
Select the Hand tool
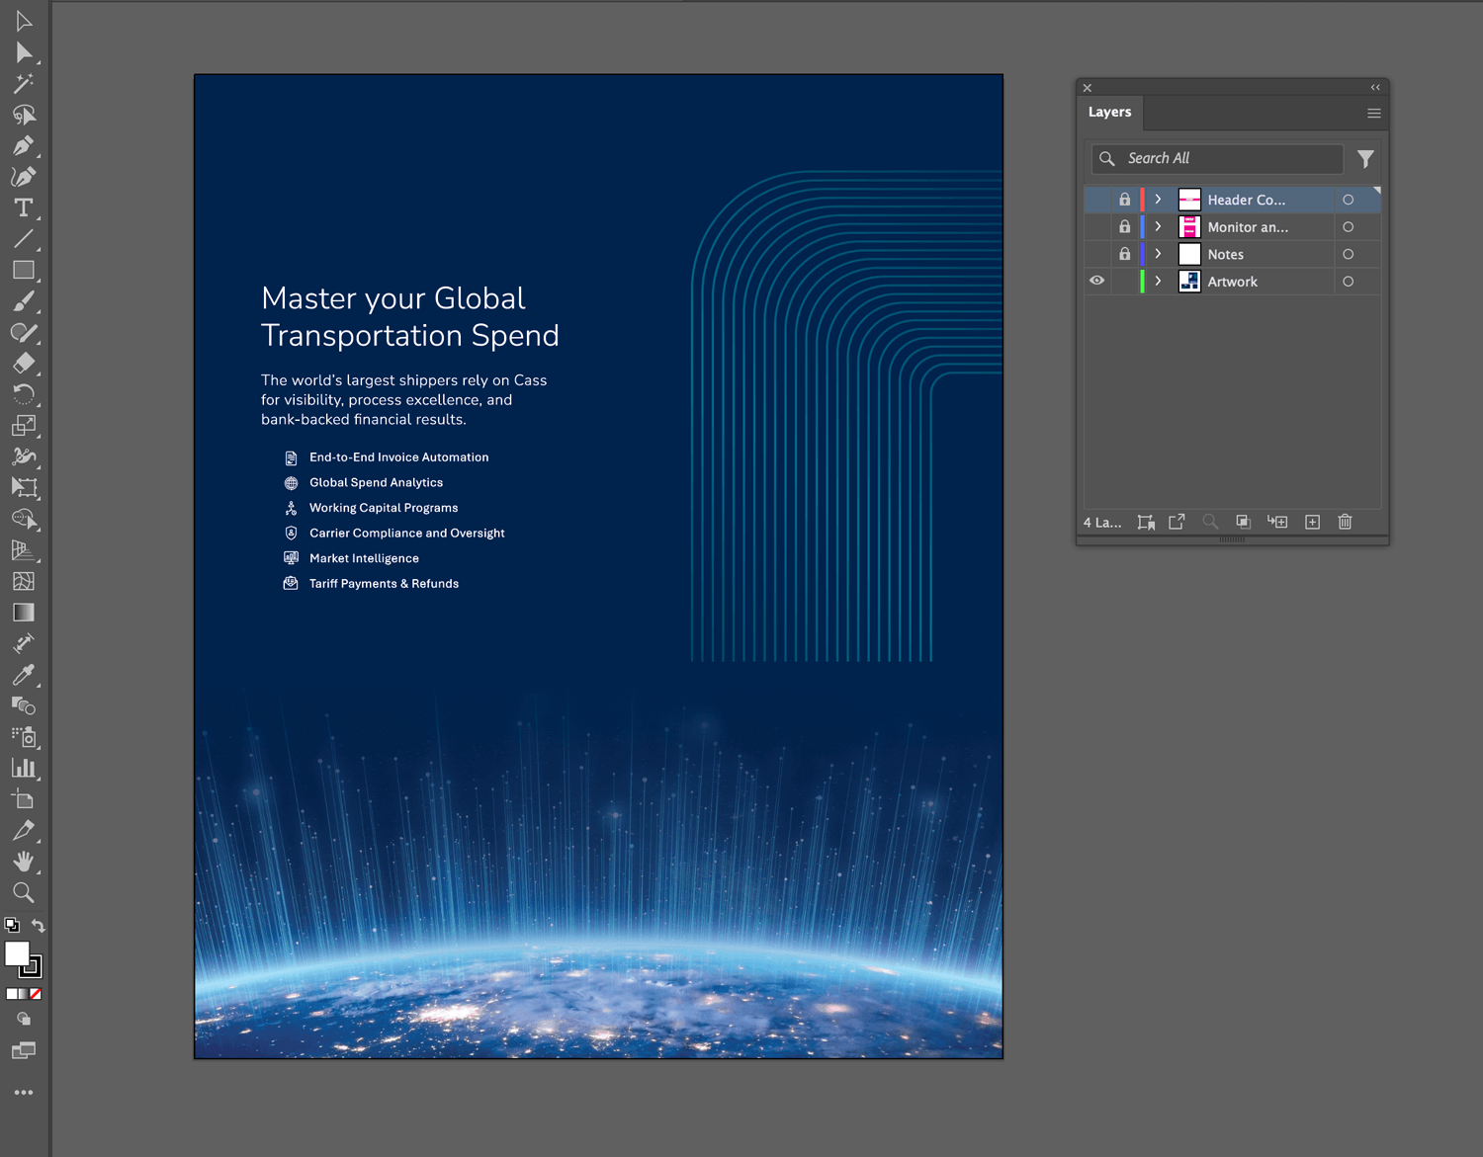(x=24, y=862)
